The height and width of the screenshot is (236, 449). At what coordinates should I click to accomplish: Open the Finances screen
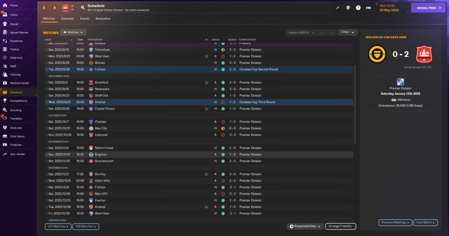16,145
